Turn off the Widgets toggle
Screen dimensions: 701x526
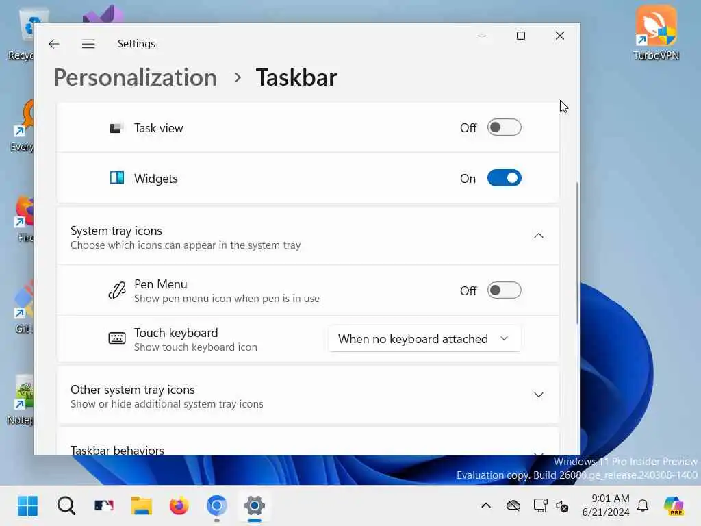505,178
